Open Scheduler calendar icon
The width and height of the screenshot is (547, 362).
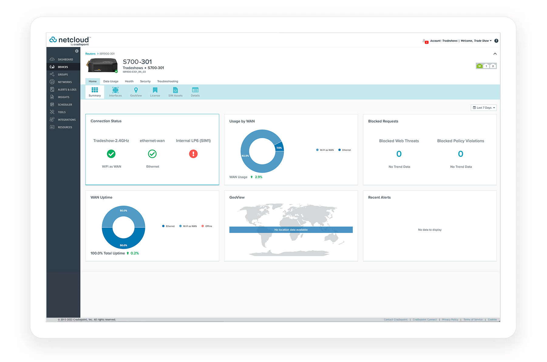pos(52,105)
